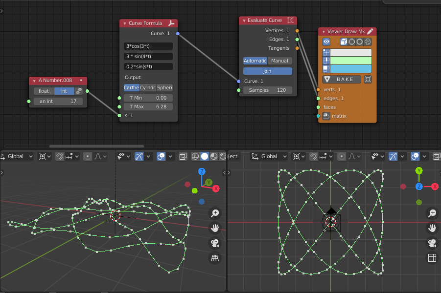Click the pan hand icon in left viewport
This screenshot has height=293, width=441.
click(214, 228)
